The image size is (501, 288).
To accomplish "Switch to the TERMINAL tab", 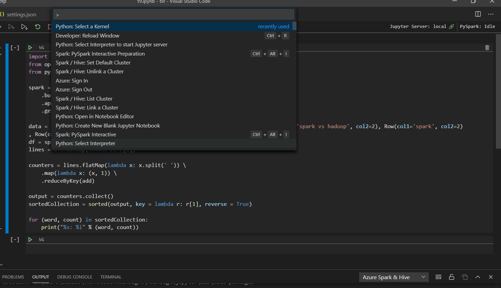I will pos(110,277).
